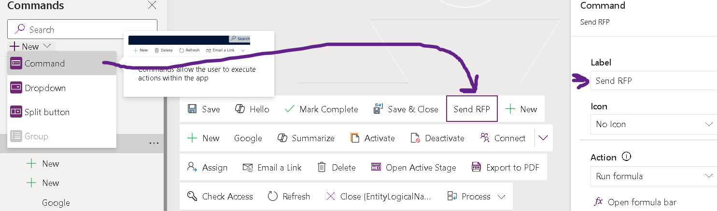Click the Deactivate icon in command bar

(415, 138)
